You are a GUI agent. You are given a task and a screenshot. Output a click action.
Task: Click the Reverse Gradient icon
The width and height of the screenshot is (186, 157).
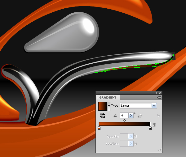pos(102,116)
